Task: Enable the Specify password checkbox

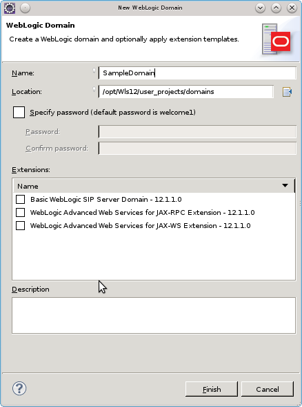Action: pyautogui.click(x=19, y=113)
